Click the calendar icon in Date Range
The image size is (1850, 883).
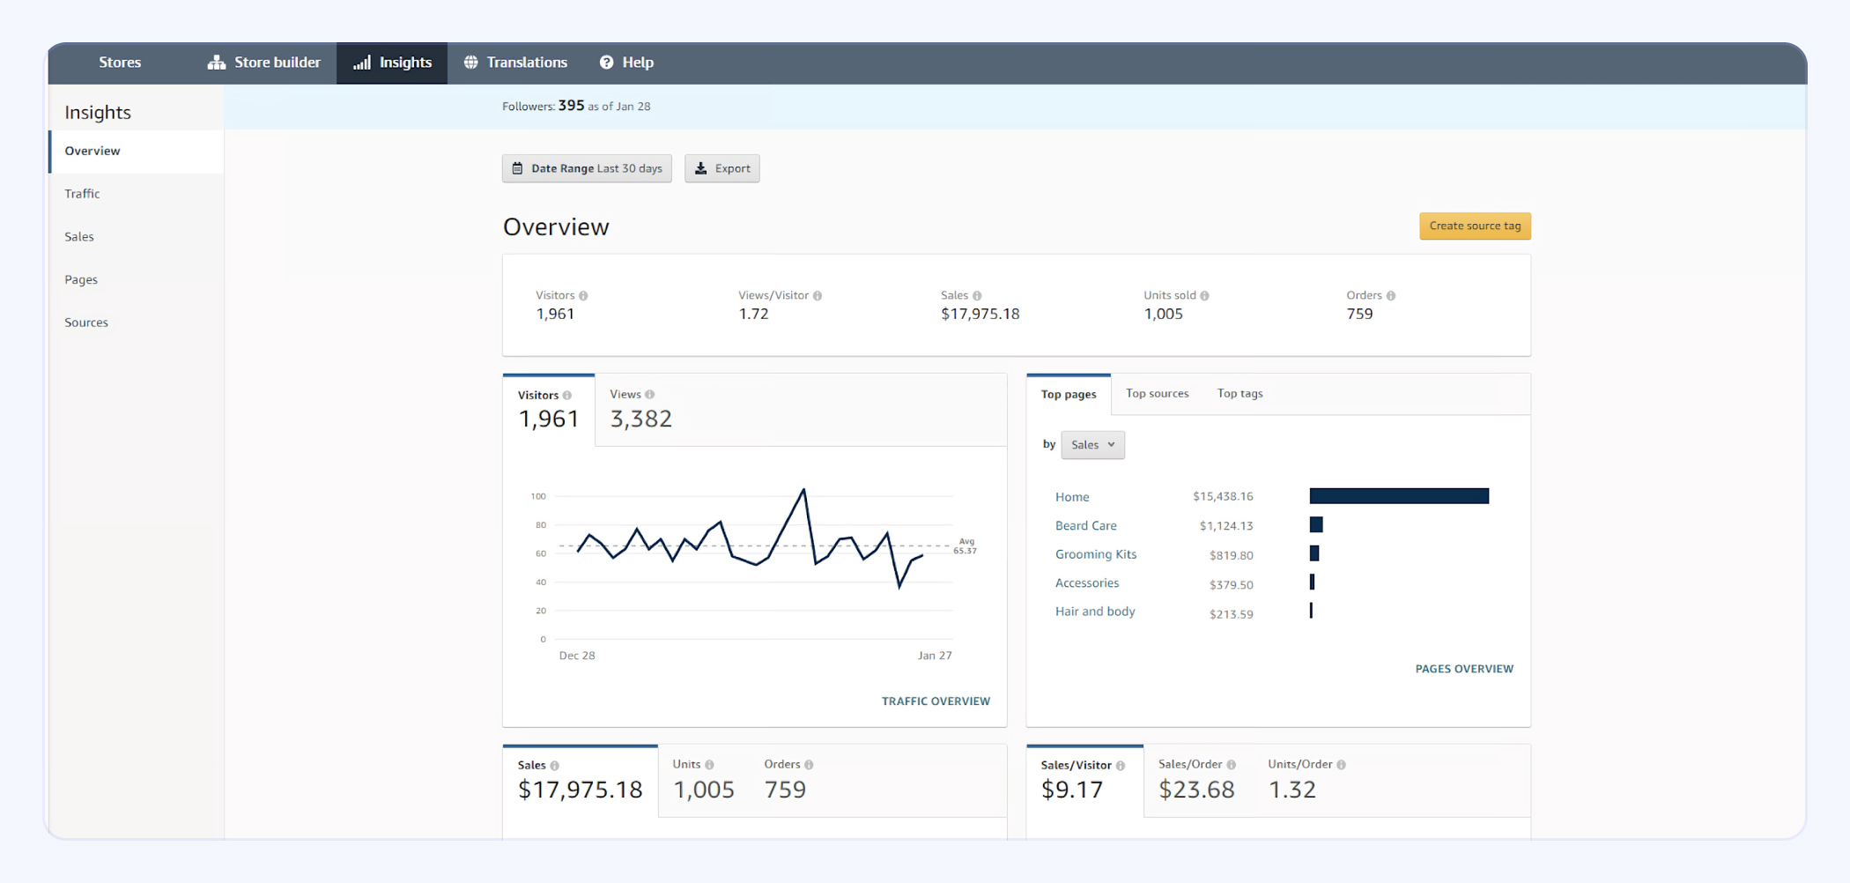click(518, 168)
